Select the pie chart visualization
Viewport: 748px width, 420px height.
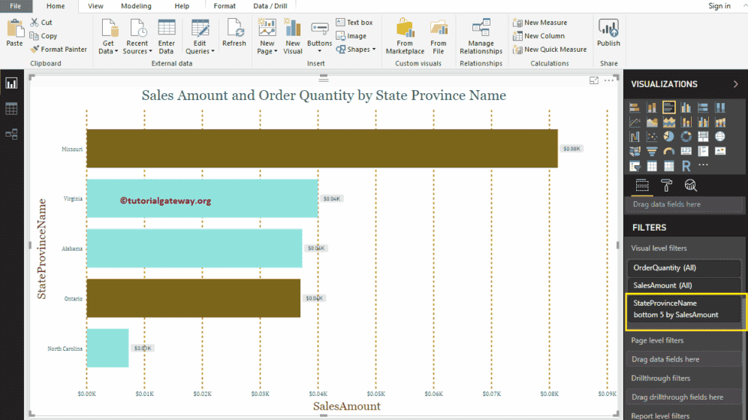point(668,137)
